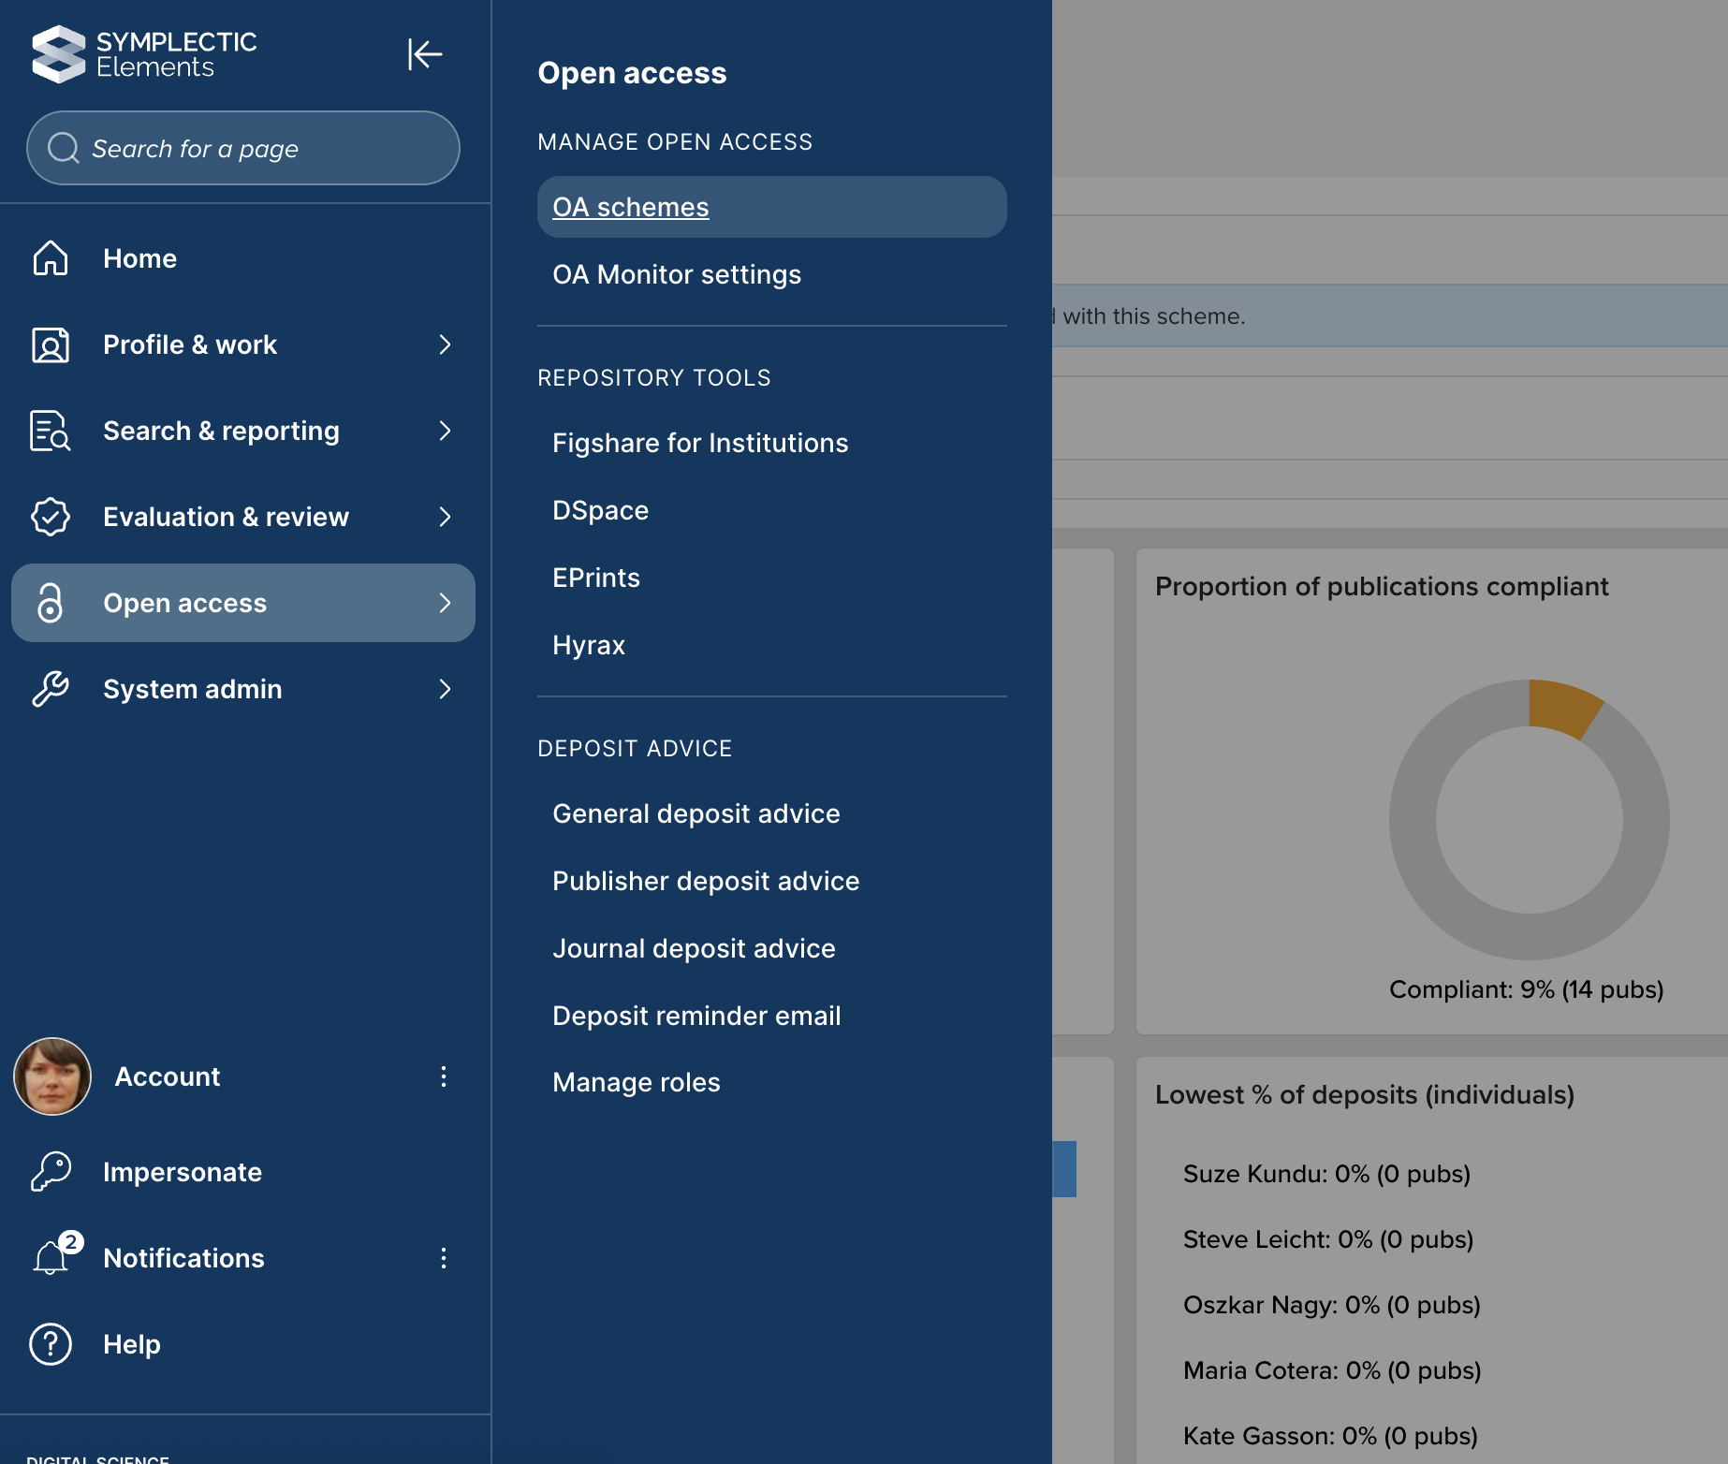
Task: Open OA Monitor settings
Action: [676, 274]
